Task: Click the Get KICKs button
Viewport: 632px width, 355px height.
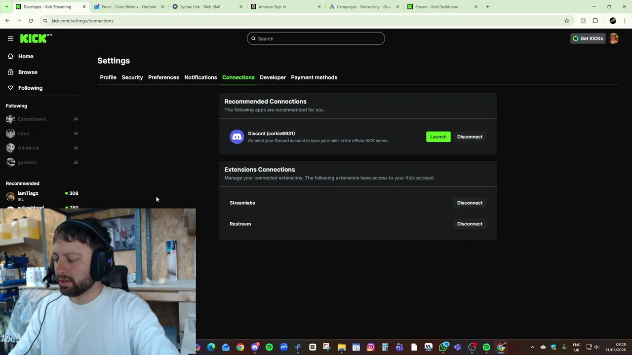Action: point(588,38)
